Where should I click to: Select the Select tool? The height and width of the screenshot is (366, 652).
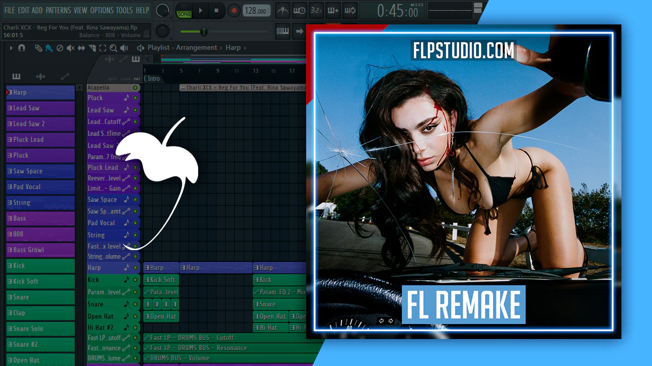tap(102, 48)
